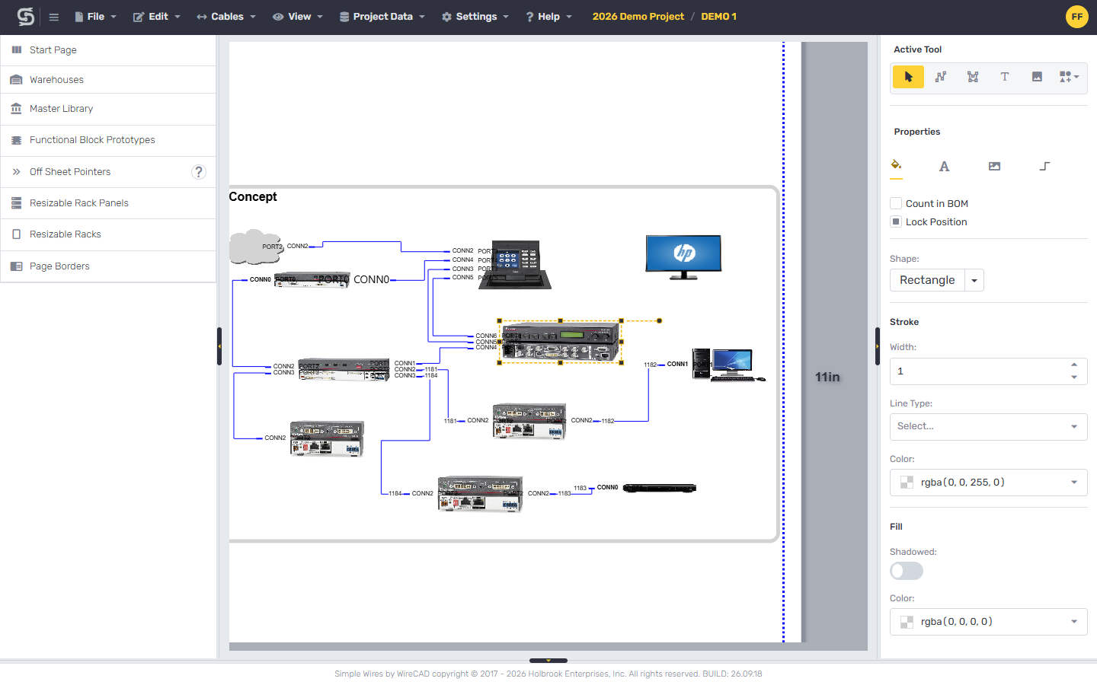The height and width of the screenshot is (685, 1097).
Task: Open the image properties tab
Action: click(994, 166)
